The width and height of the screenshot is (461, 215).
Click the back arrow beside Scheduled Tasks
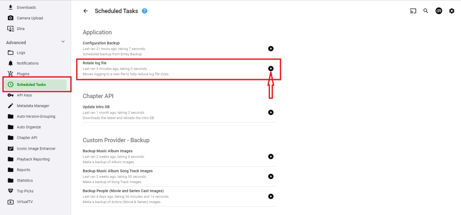tap(86, 11)
